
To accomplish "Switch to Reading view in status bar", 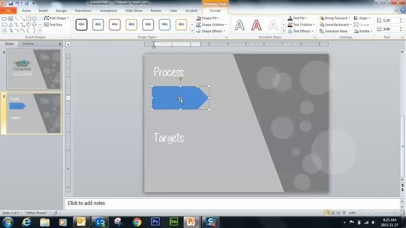I will point(338,213).
